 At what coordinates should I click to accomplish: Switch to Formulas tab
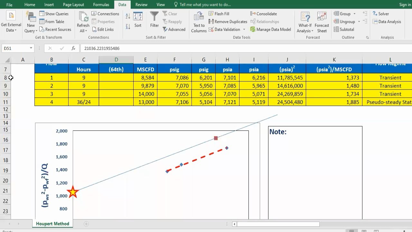pos(101,5)
